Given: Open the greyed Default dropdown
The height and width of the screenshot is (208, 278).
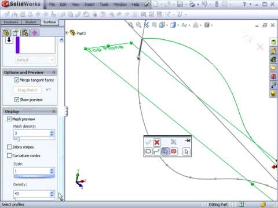Looking at the screenshot, I should coord(35,60).
